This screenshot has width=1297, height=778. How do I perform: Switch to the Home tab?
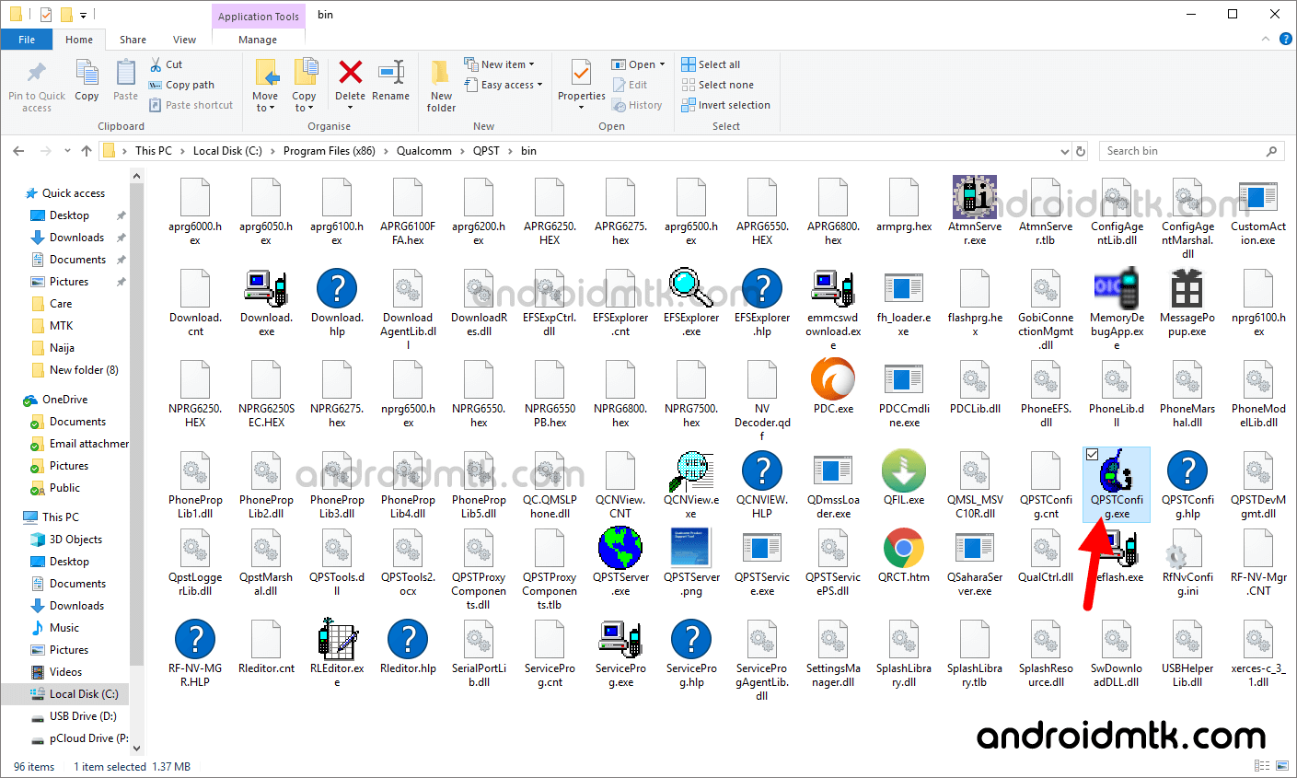click(79, 40)
